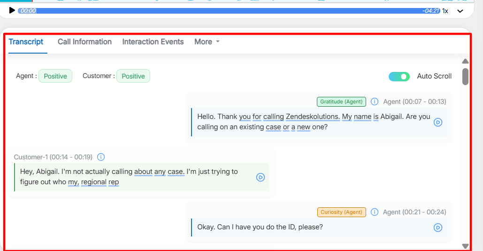Open the 1x playback speed selector
Viewport: 483px width, 251px height.
point(445,11)
